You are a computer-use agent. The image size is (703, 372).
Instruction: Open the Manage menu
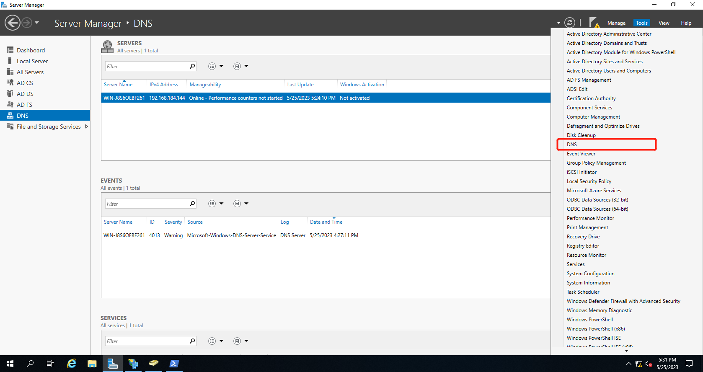pyautogui.click(x=616, y=23)
